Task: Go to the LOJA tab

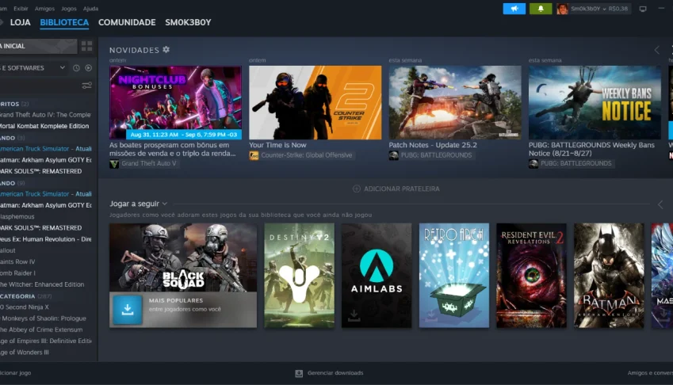Action: coord(20,22)
